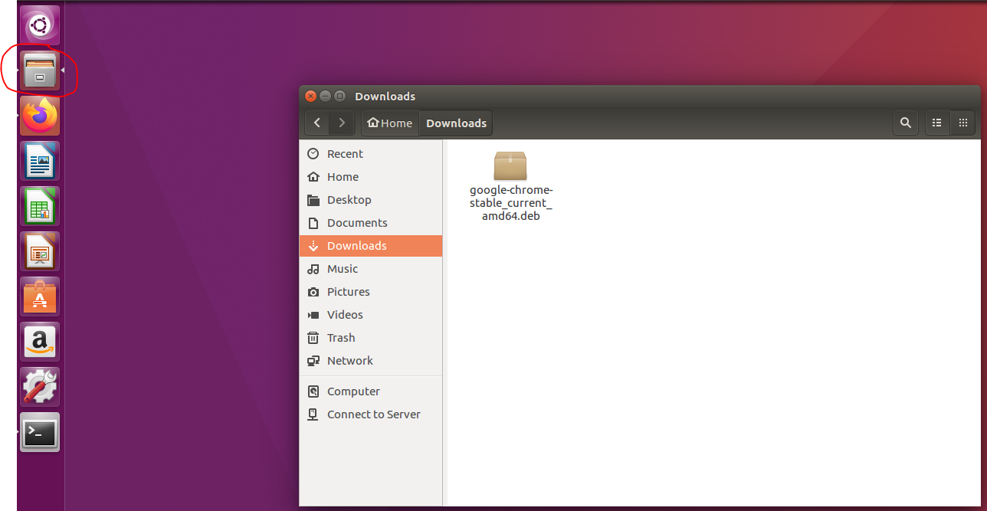This screenshot has height=511, width=987.
Task: Maximize the Downloads window
Action: [339, 96]
